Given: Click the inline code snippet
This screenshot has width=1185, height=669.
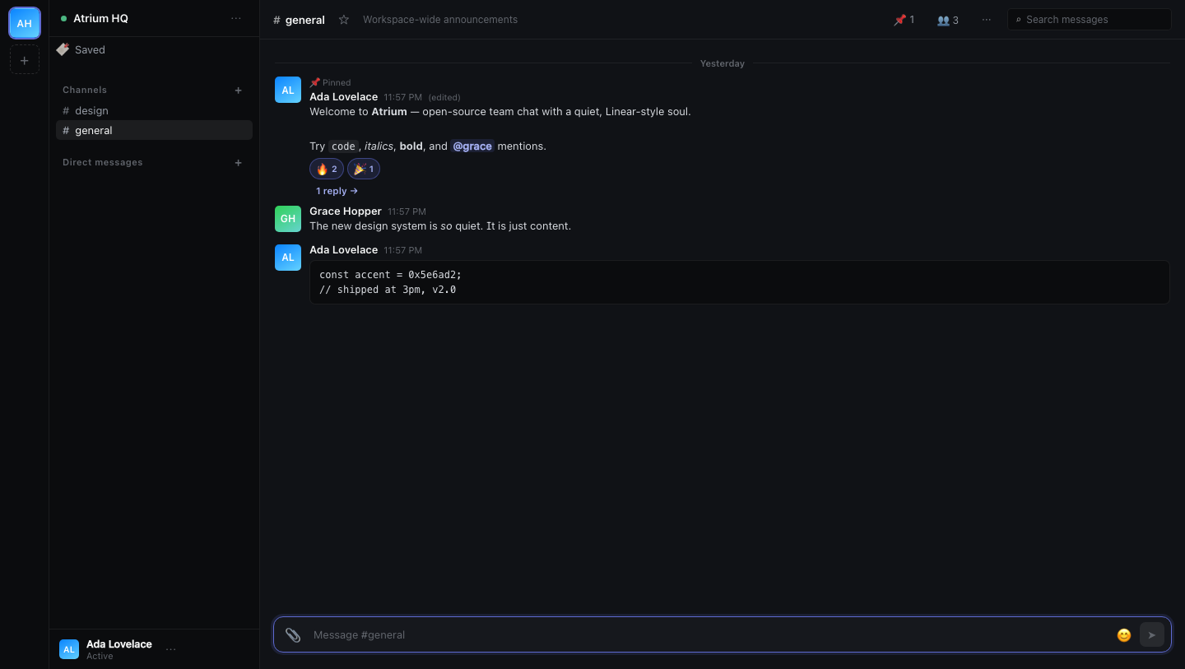Looking at the screenshot, I should click(x=343, y=146).
